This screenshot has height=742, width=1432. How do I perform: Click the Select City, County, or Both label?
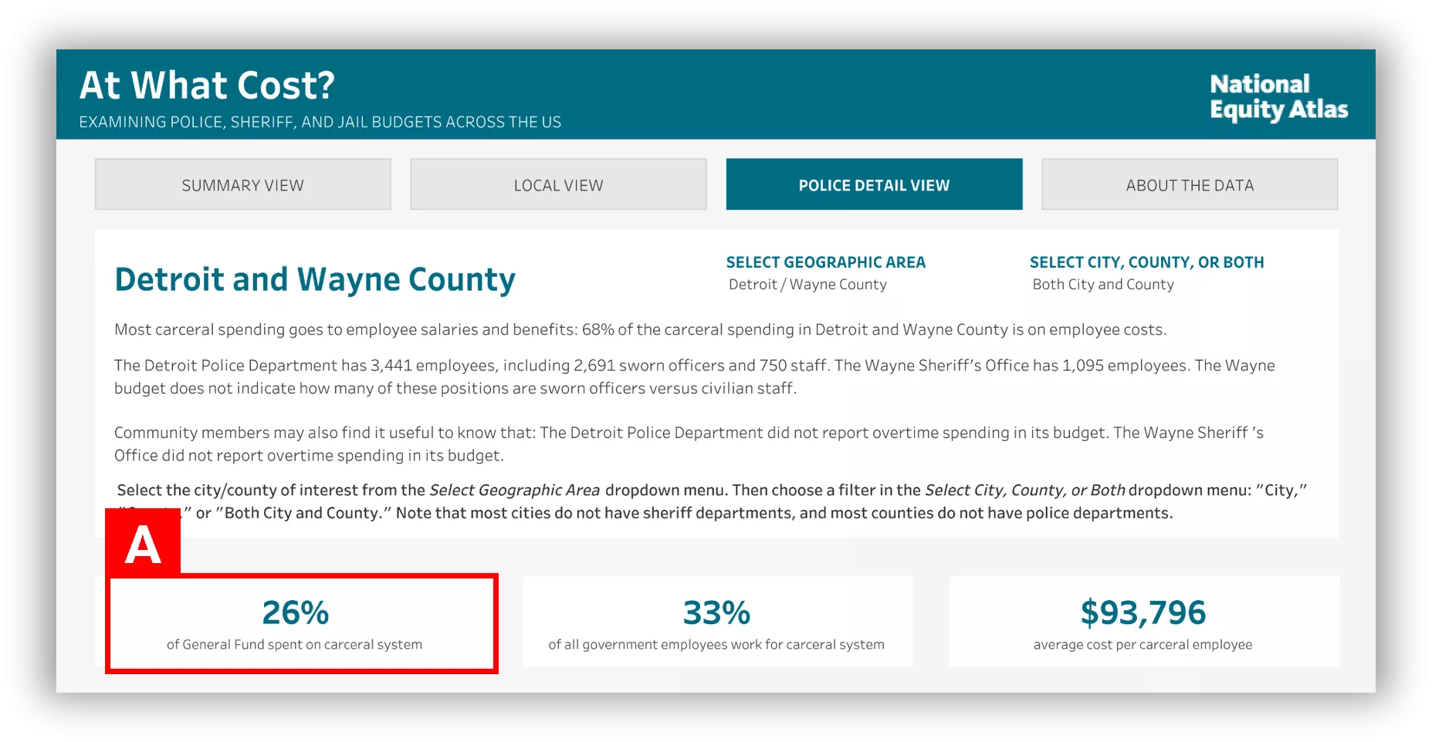[1146, 262]
